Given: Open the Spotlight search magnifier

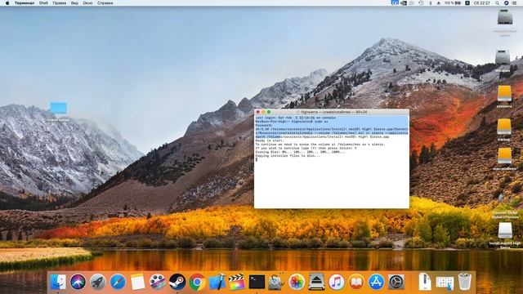Looking at the screenshot, I should (x=497, y=3).
